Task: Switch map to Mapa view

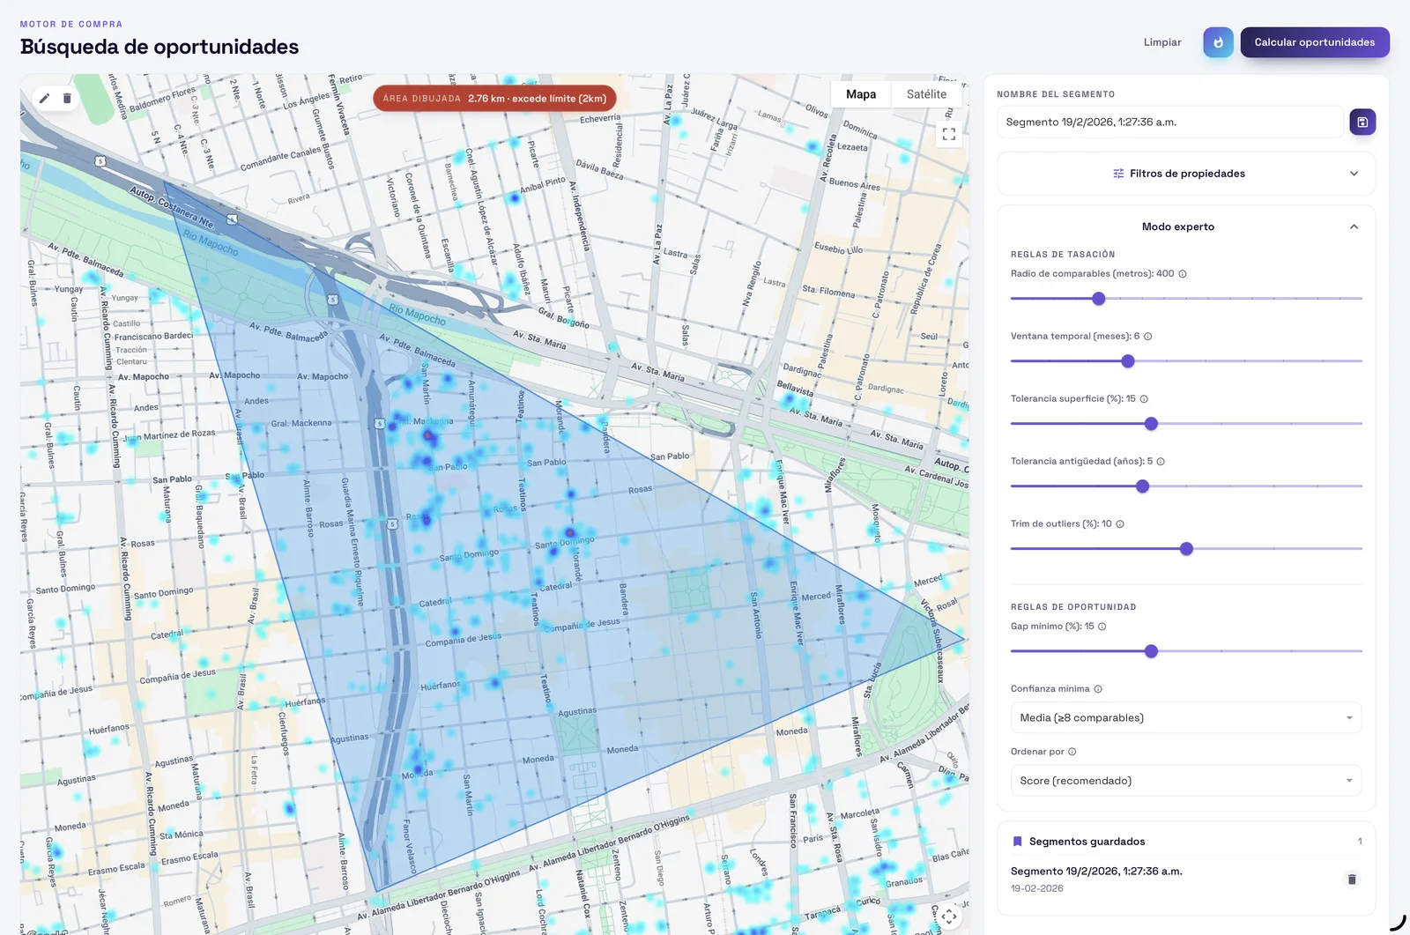Action: point(861,94)
